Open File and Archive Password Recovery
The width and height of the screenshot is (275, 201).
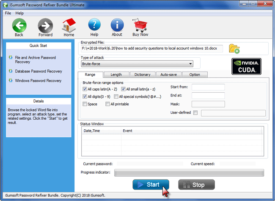click(x=35, y=60)
